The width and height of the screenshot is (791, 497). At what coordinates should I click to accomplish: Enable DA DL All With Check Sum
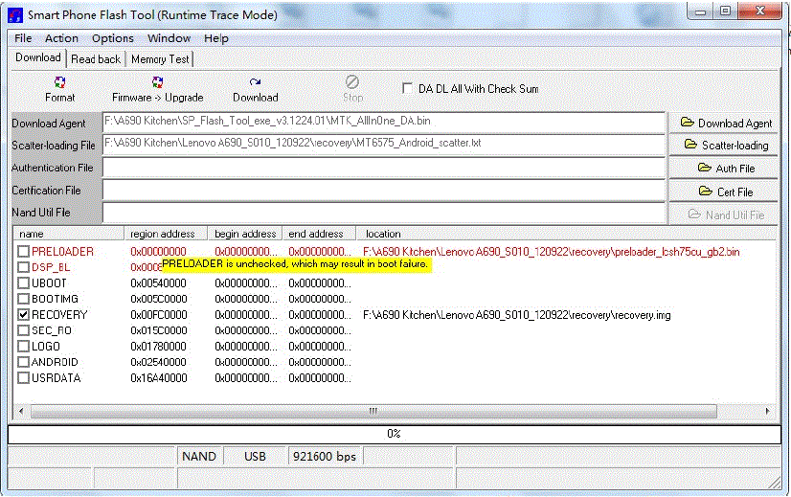407,88
